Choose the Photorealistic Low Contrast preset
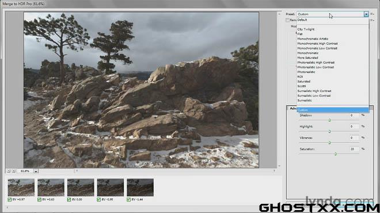The image size is (380, 213). click(x=333, y=67)
